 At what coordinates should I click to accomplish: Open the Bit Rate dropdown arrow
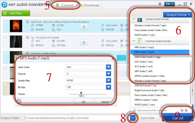(109, 87)
